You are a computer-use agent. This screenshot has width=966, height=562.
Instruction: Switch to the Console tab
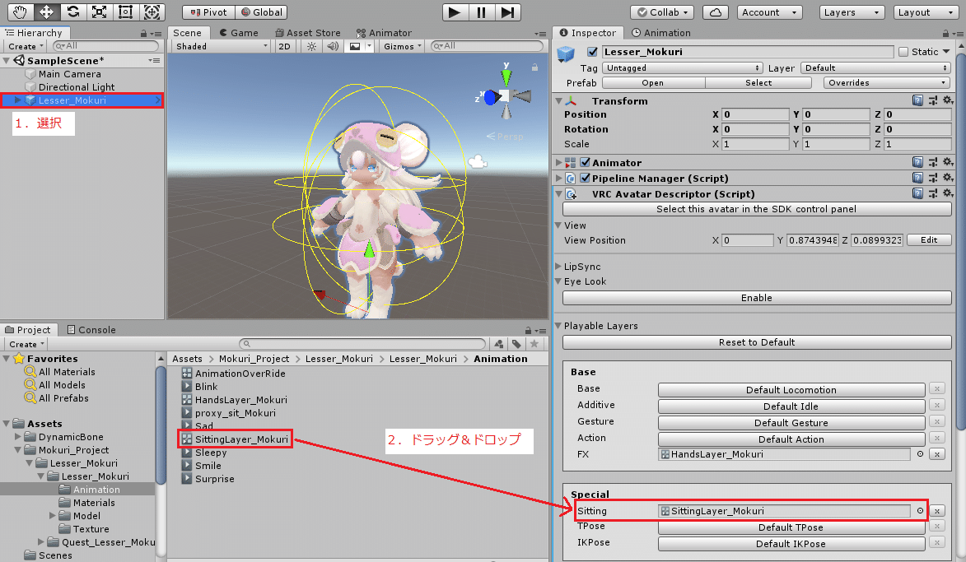[91, 329]
